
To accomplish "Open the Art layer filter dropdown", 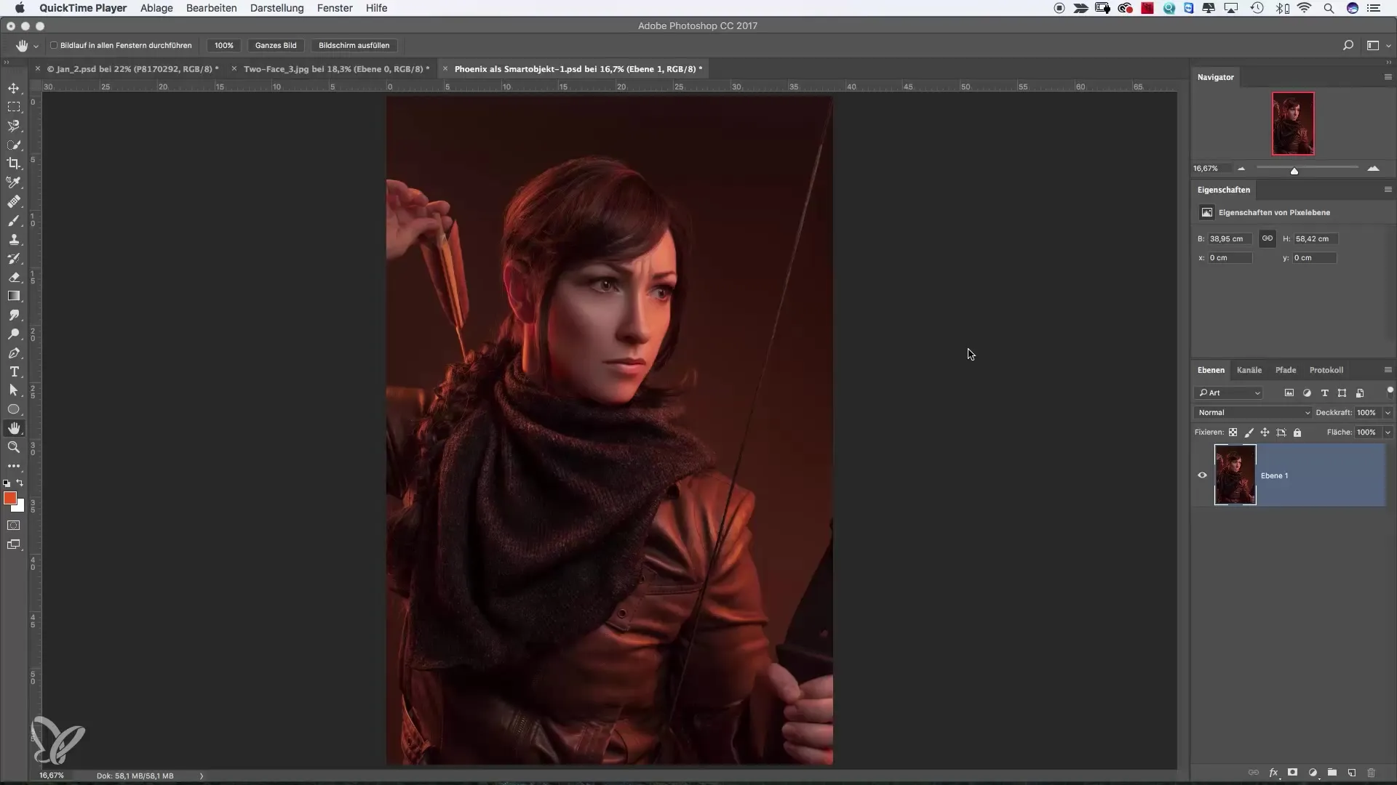I will pyautogui.click(x=1229, y=392).
